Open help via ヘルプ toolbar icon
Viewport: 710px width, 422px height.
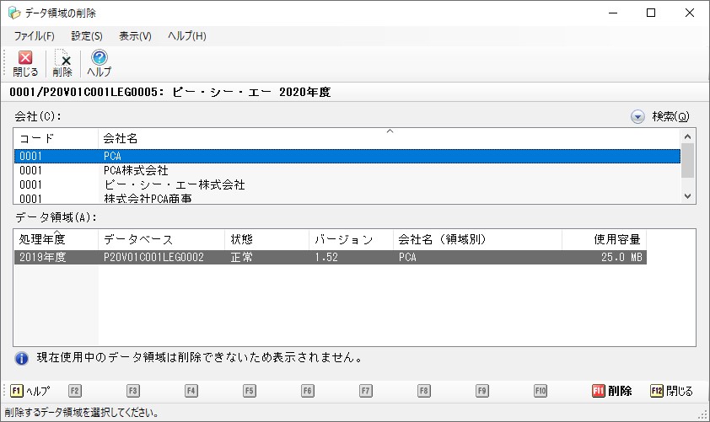pyautogui.click(x=99, y=63)
